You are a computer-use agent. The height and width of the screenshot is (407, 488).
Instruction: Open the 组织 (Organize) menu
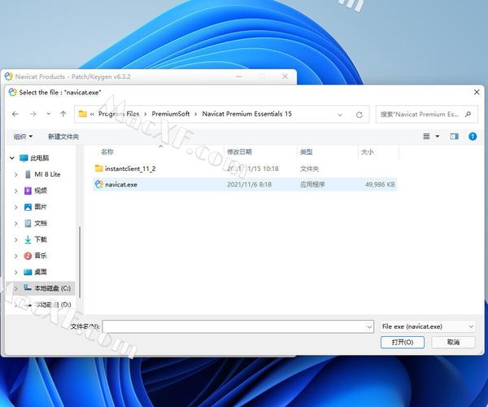[23, 137]
